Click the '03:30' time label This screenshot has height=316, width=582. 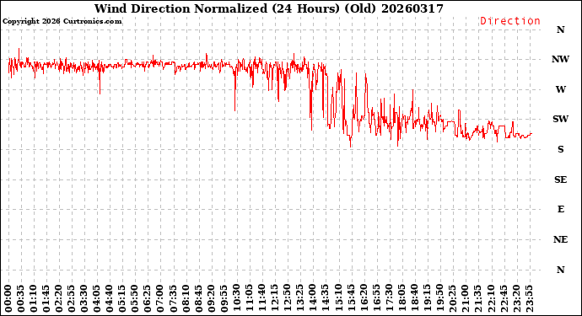pos(84,298)
